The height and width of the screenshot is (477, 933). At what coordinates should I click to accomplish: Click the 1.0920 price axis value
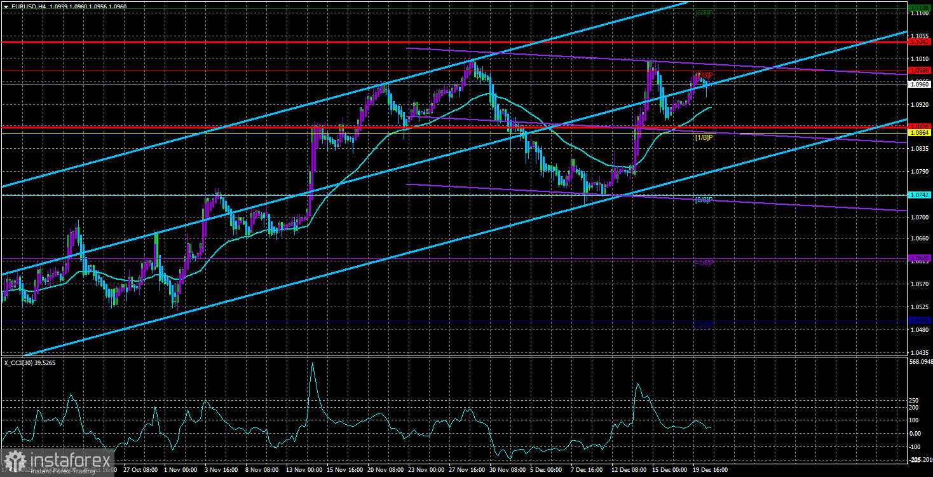coord(920,104)
